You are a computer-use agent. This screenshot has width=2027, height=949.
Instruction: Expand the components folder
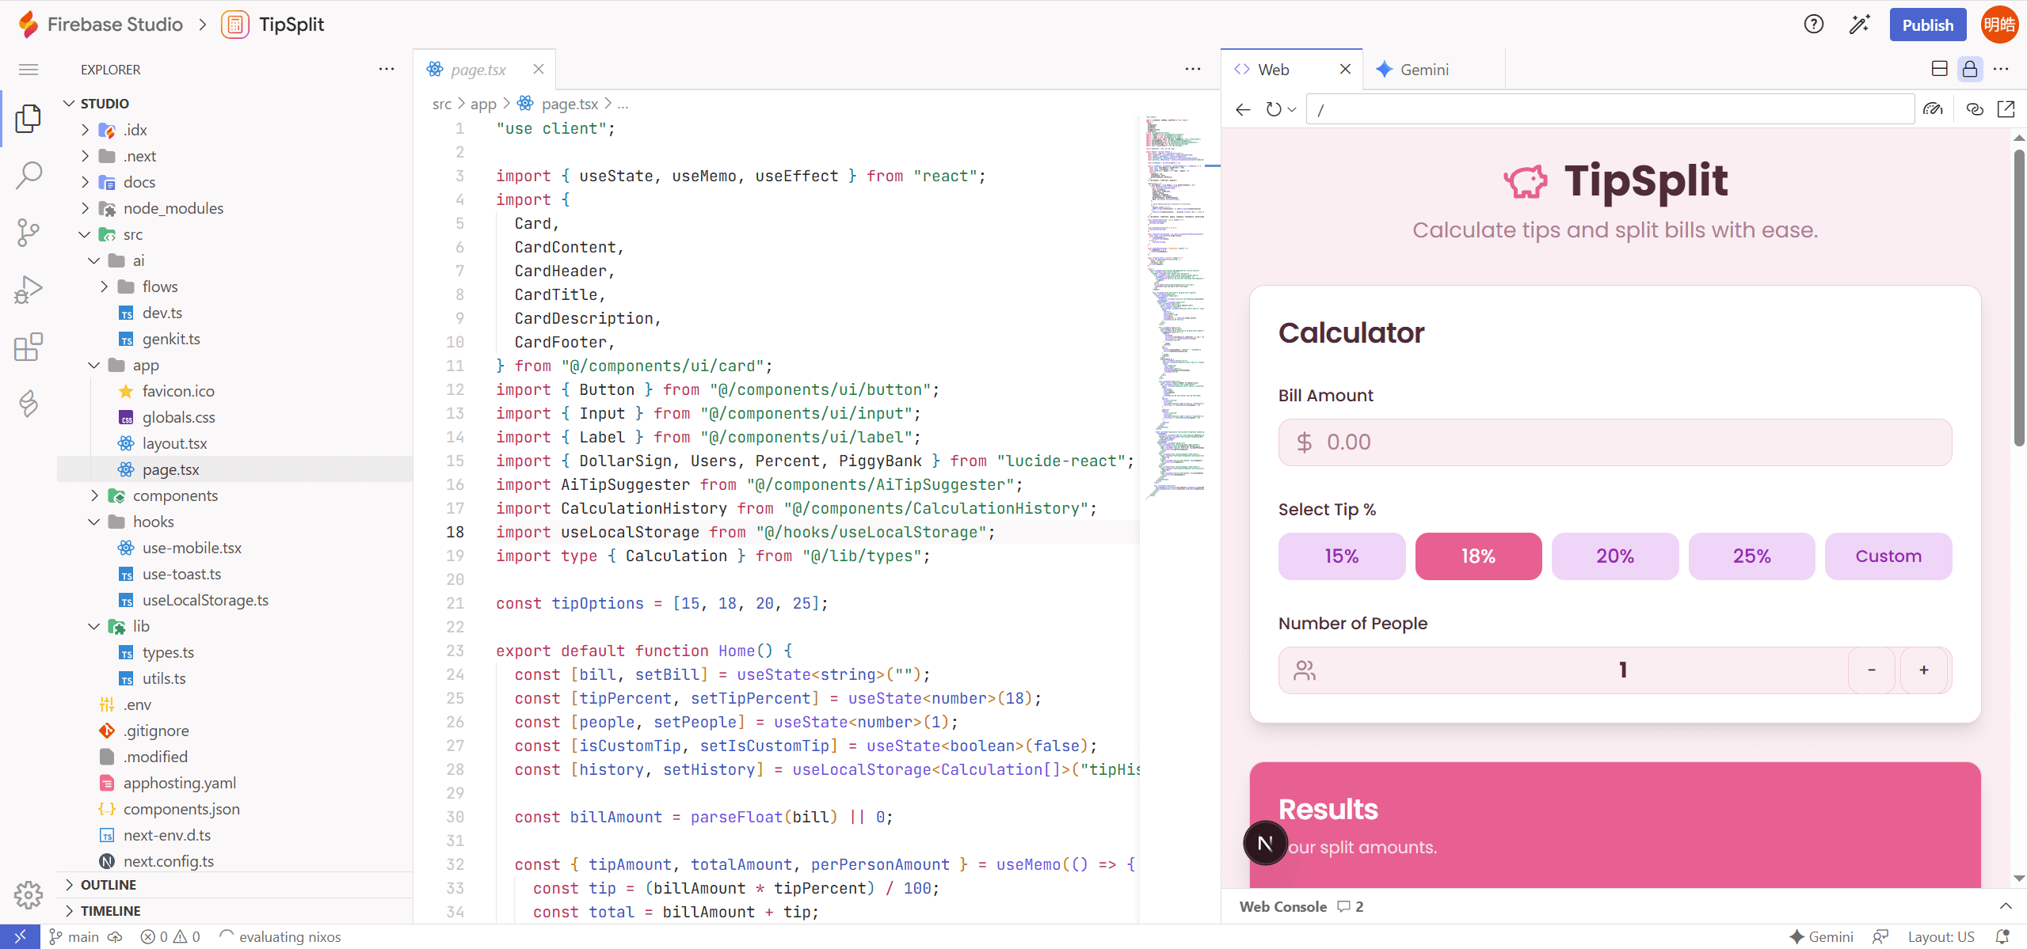pos(174,495)
